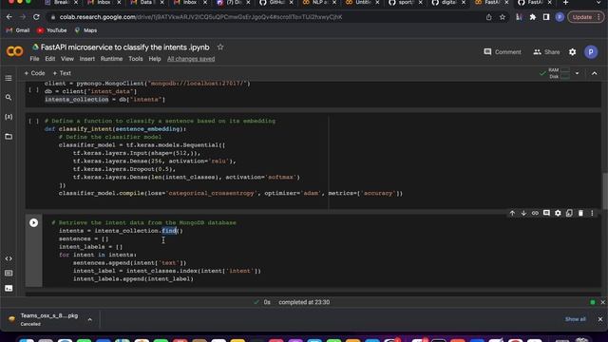The width and height of the screenshot is (608, 342).
Task: Open the Files sidebar panel
Action: click(x=9, y=137)
